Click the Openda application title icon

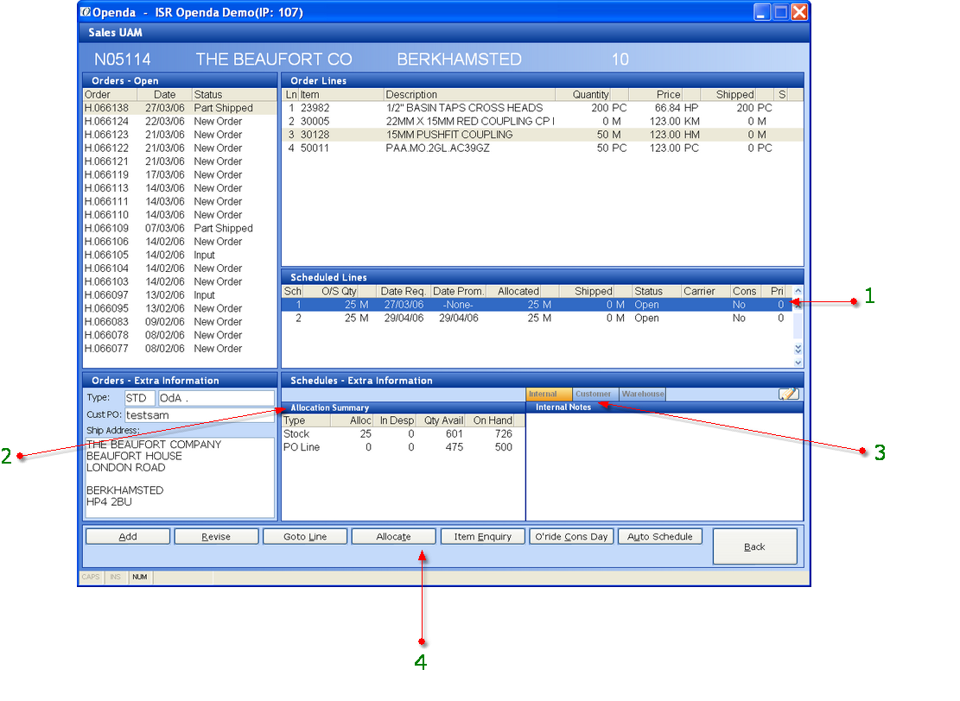tap(86, 12)
